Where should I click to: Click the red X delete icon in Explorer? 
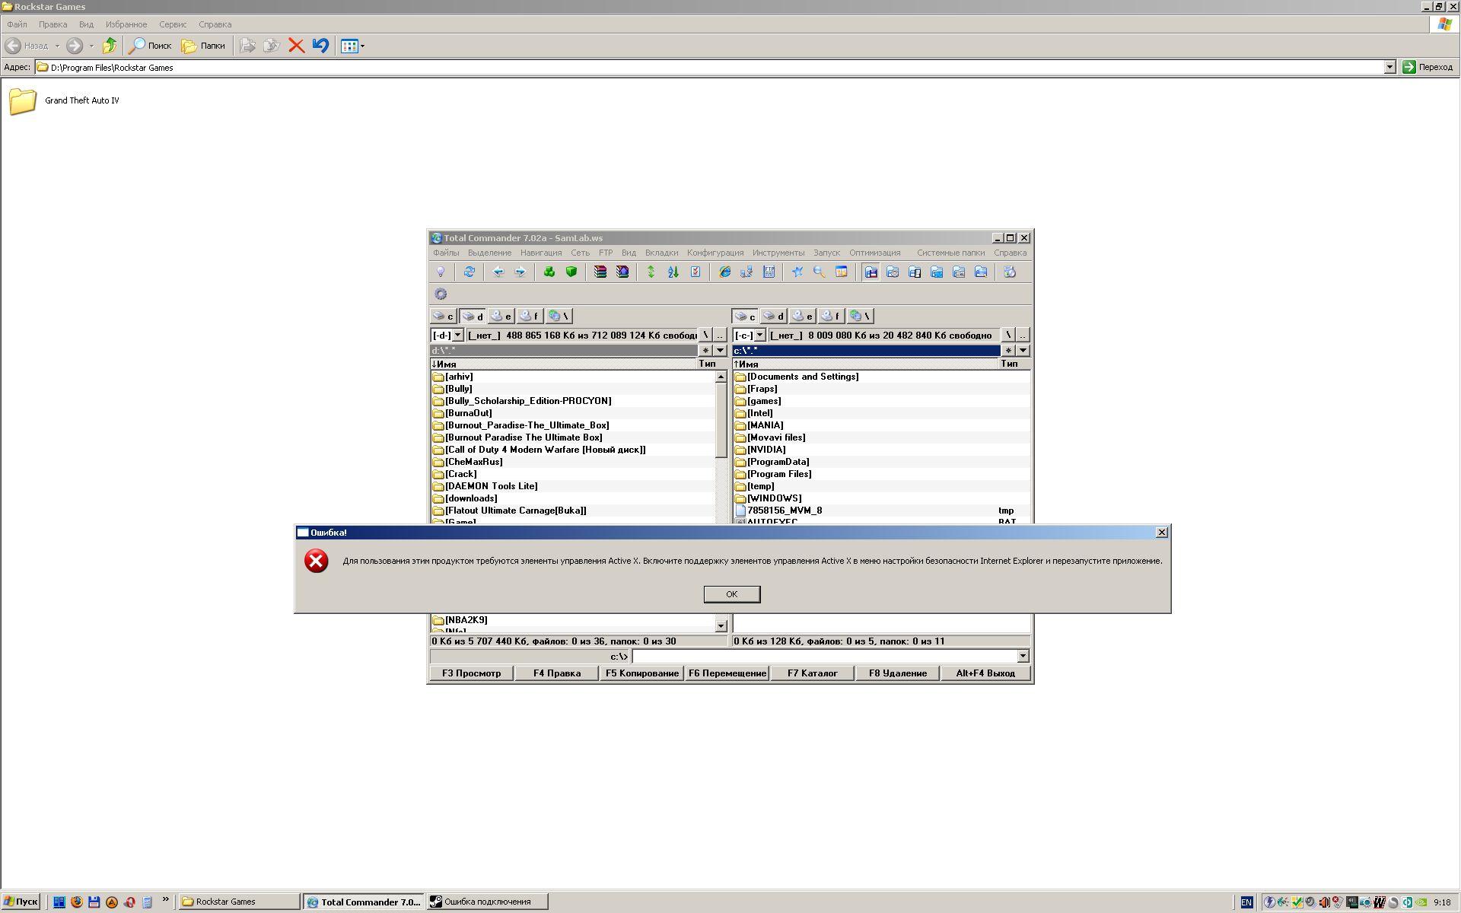click(296, 46)
